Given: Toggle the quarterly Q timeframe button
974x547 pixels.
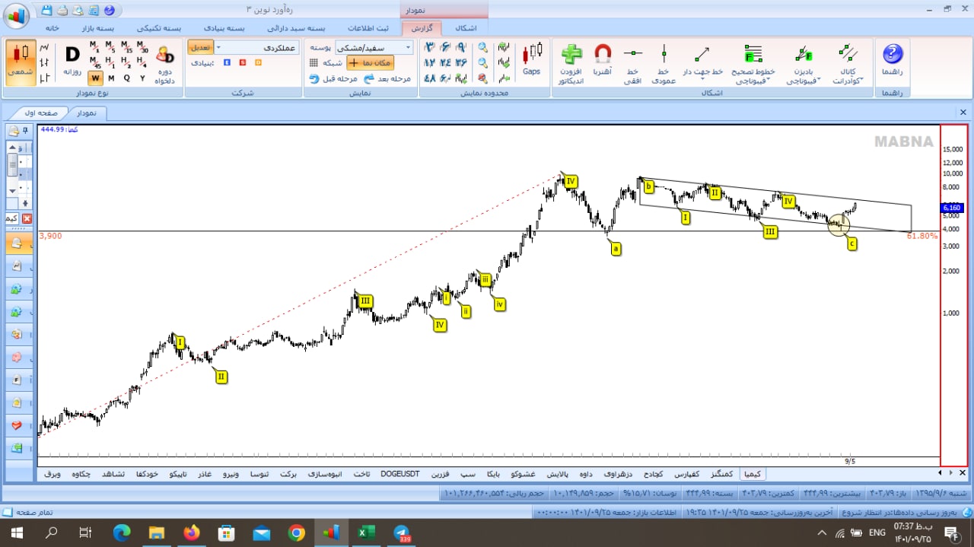Looking at the screenshot, I should (x=126, y=78).
